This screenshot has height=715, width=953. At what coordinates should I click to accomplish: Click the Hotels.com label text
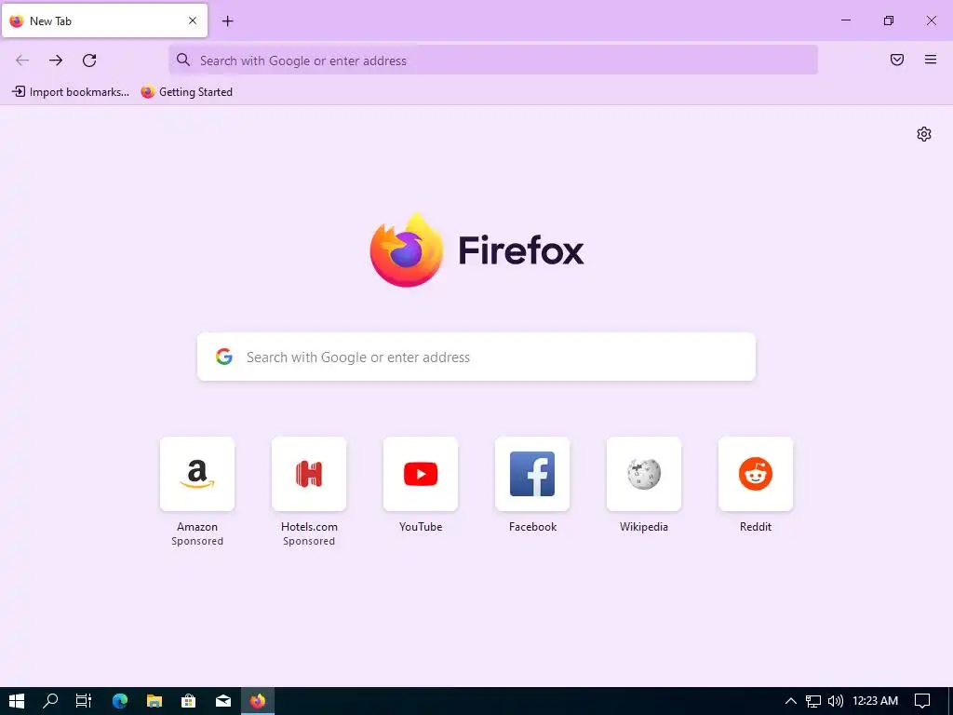(x=309, y=527)
